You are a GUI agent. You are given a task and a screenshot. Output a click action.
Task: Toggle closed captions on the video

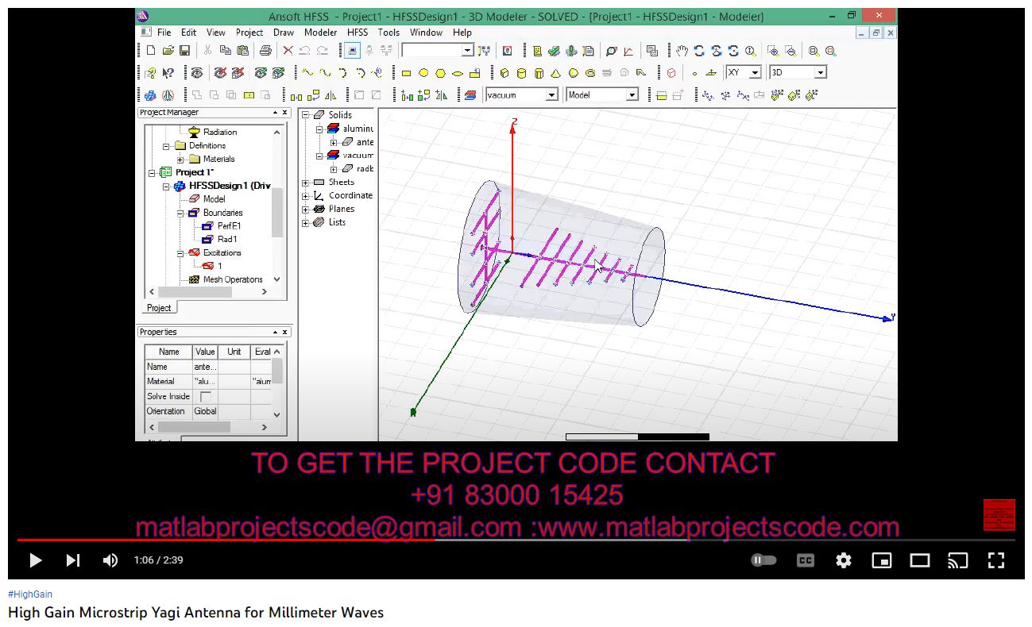click(805, 560)
